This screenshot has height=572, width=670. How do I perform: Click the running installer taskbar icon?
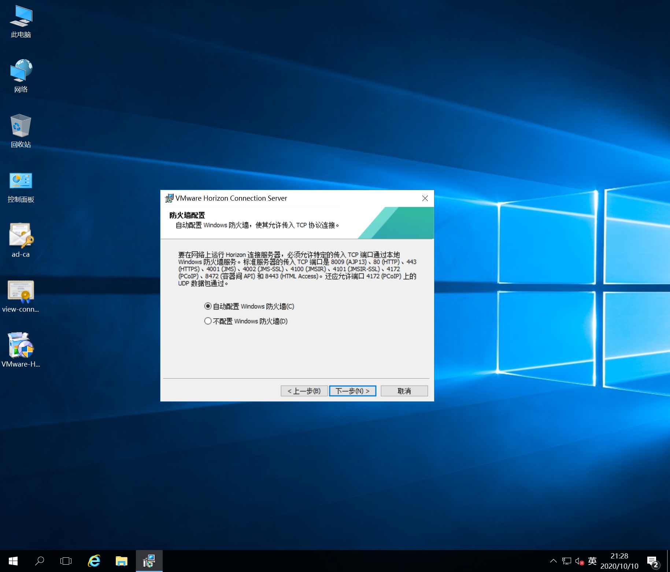(x=149, y=561)
